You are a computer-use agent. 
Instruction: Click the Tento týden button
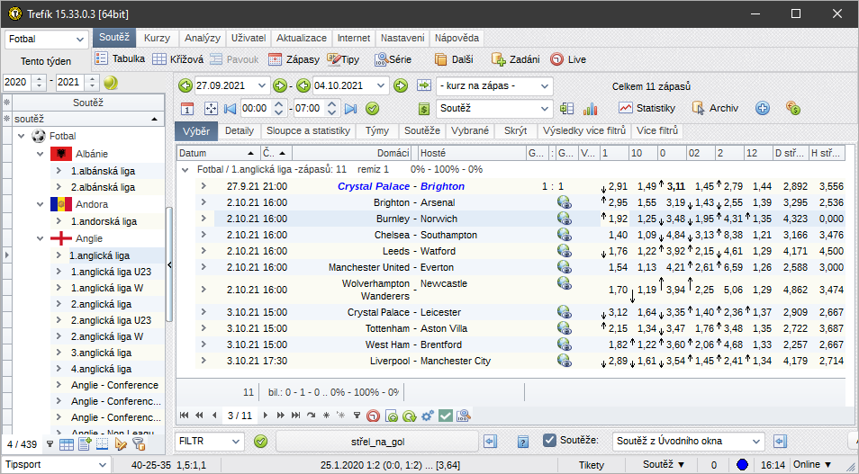tap(46, 61)
